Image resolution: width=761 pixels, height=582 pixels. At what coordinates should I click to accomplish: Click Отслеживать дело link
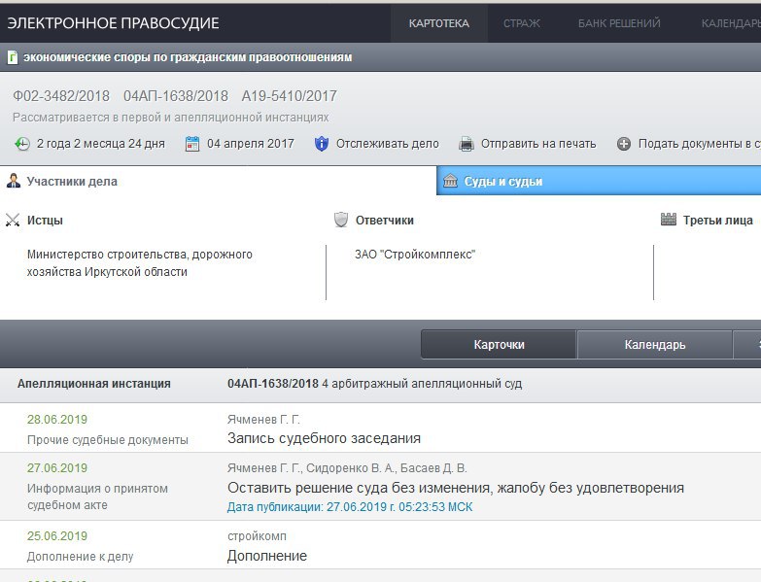[x=387, y=144]
